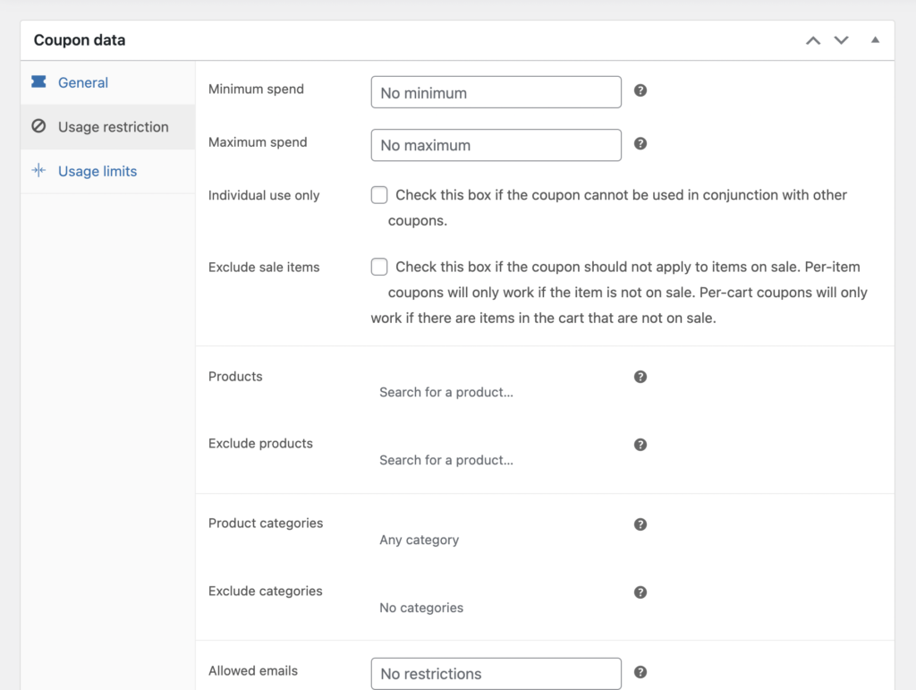Click the help icon next to Minimum spend

[640, 90]
